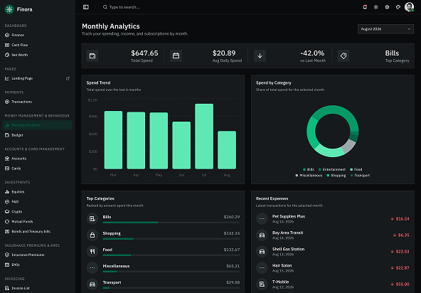Click the Total Spend wallet icon
421x293 pixels.
92,56
